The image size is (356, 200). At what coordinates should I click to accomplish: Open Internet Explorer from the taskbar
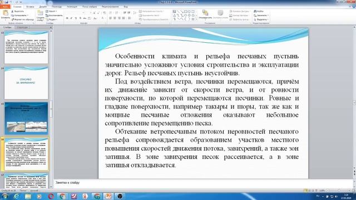[x=16, y=196]
